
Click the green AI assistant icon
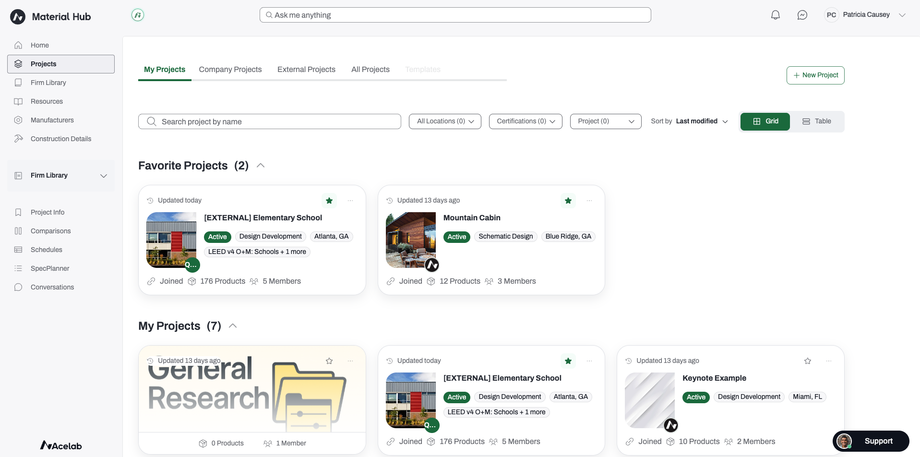(x=138, y=15)
